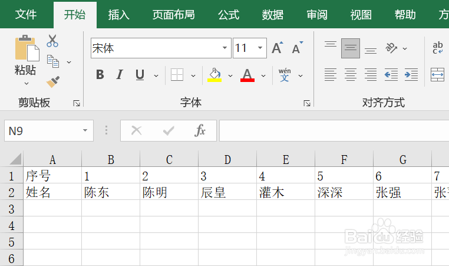Center text horizontally
Viewport: 449px width, 266px height.
(x=351, y=75)
